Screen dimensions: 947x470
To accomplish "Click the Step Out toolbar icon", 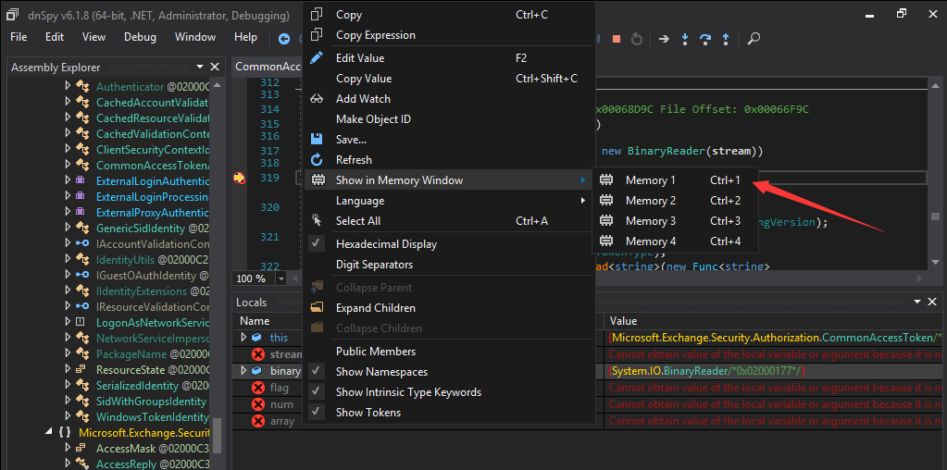I will click(726, 39).
